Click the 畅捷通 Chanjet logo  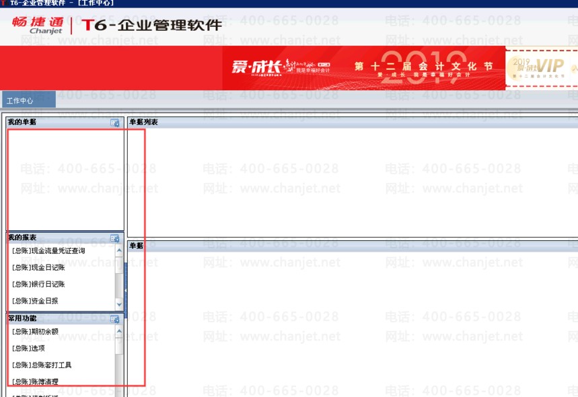[38, 25]
